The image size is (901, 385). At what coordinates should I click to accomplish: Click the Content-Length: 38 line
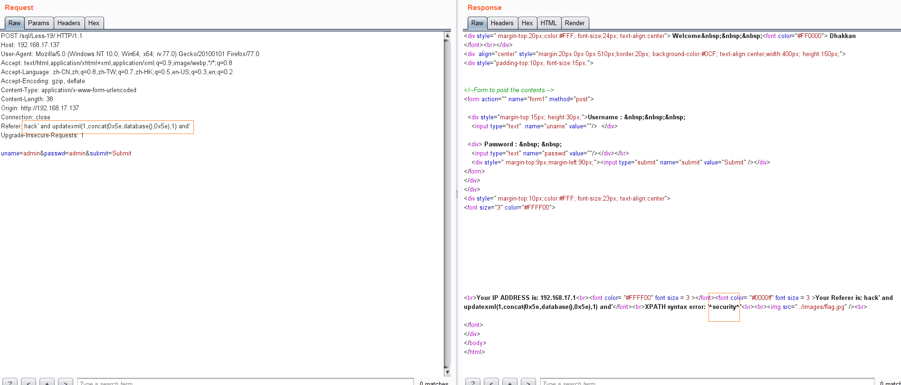pyautogui.click(x=27, y=99)
